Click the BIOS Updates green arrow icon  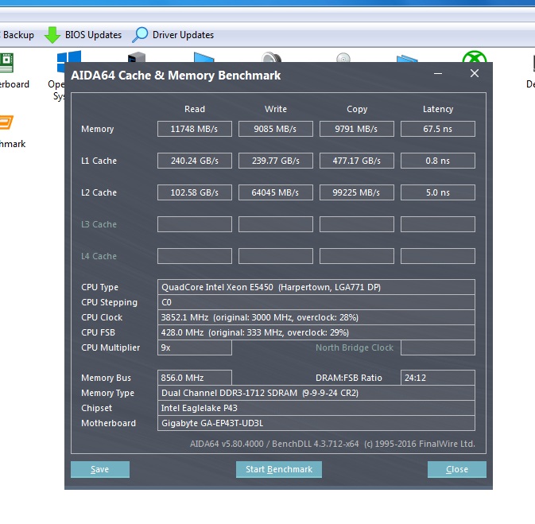point(52,35)
